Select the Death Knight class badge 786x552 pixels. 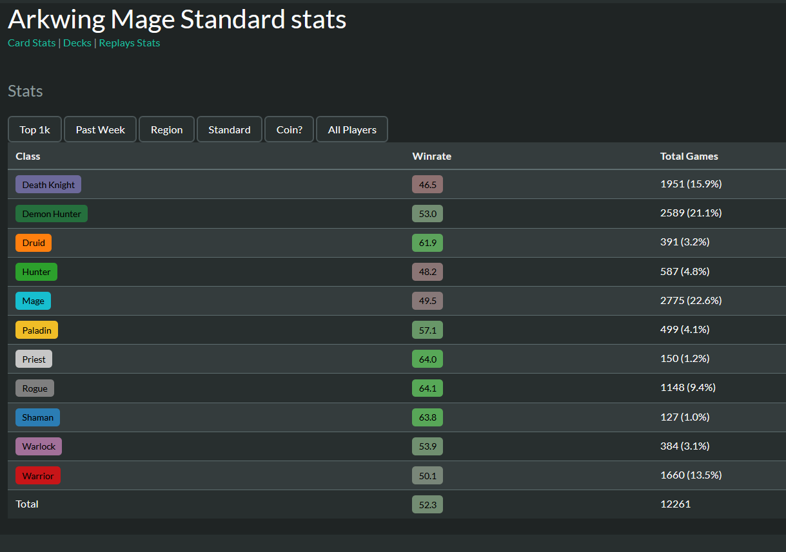48,185
